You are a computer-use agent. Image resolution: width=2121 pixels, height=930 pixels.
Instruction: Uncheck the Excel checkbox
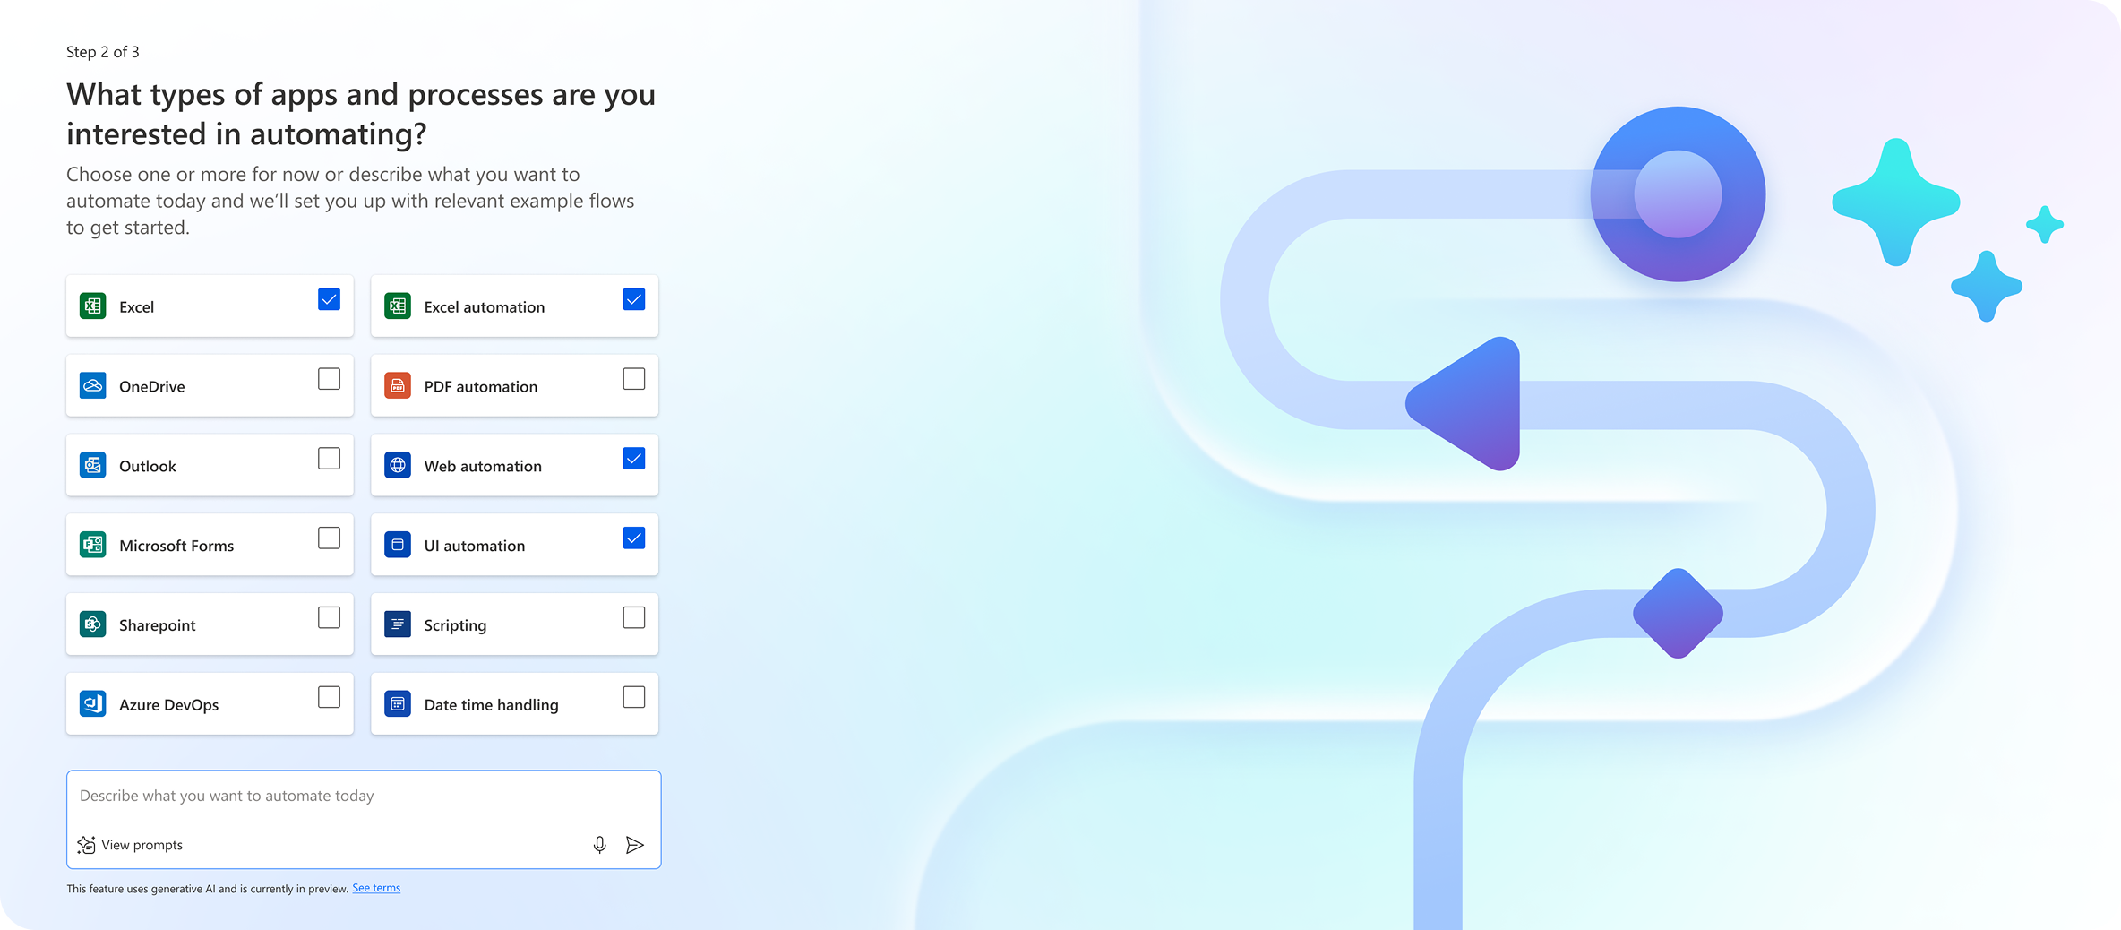pos(329,299)
